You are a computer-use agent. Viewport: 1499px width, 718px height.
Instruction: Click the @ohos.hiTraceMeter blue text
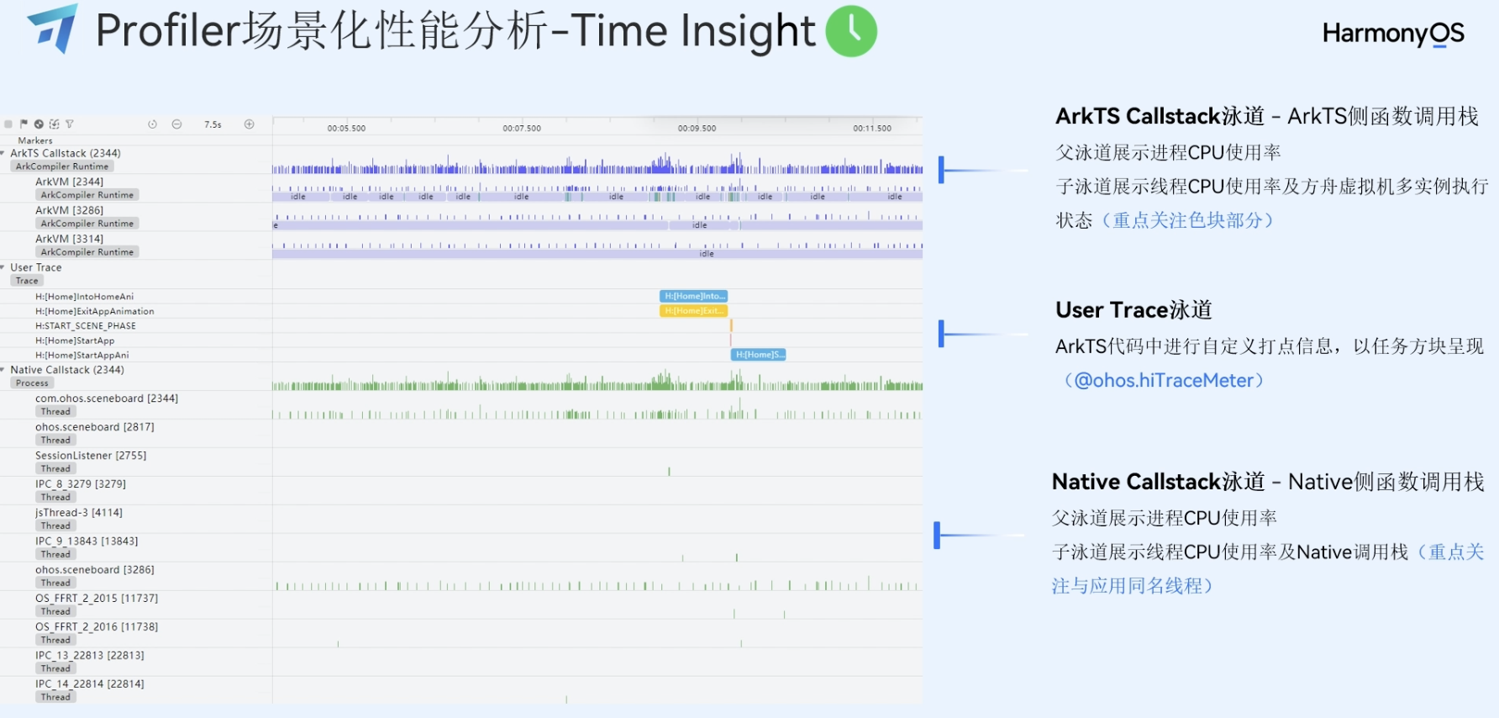click(x=1165, y=381)
